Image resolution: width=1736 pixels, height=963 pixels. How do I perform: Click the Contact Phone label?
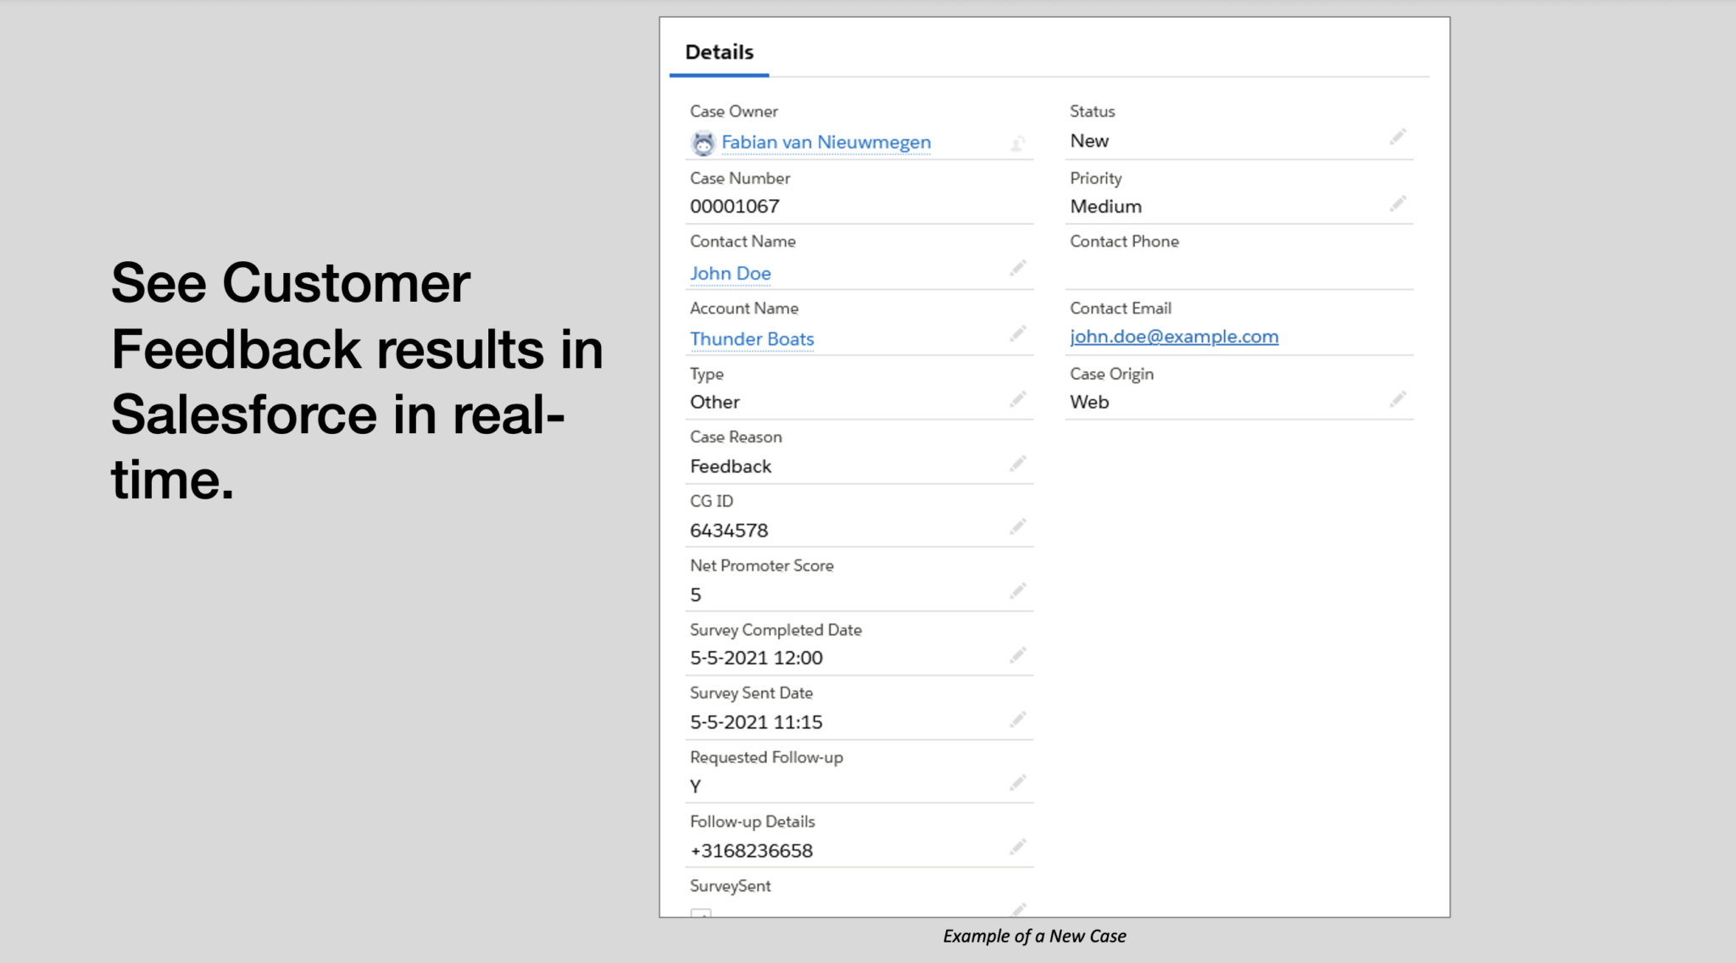[1124, 242]
